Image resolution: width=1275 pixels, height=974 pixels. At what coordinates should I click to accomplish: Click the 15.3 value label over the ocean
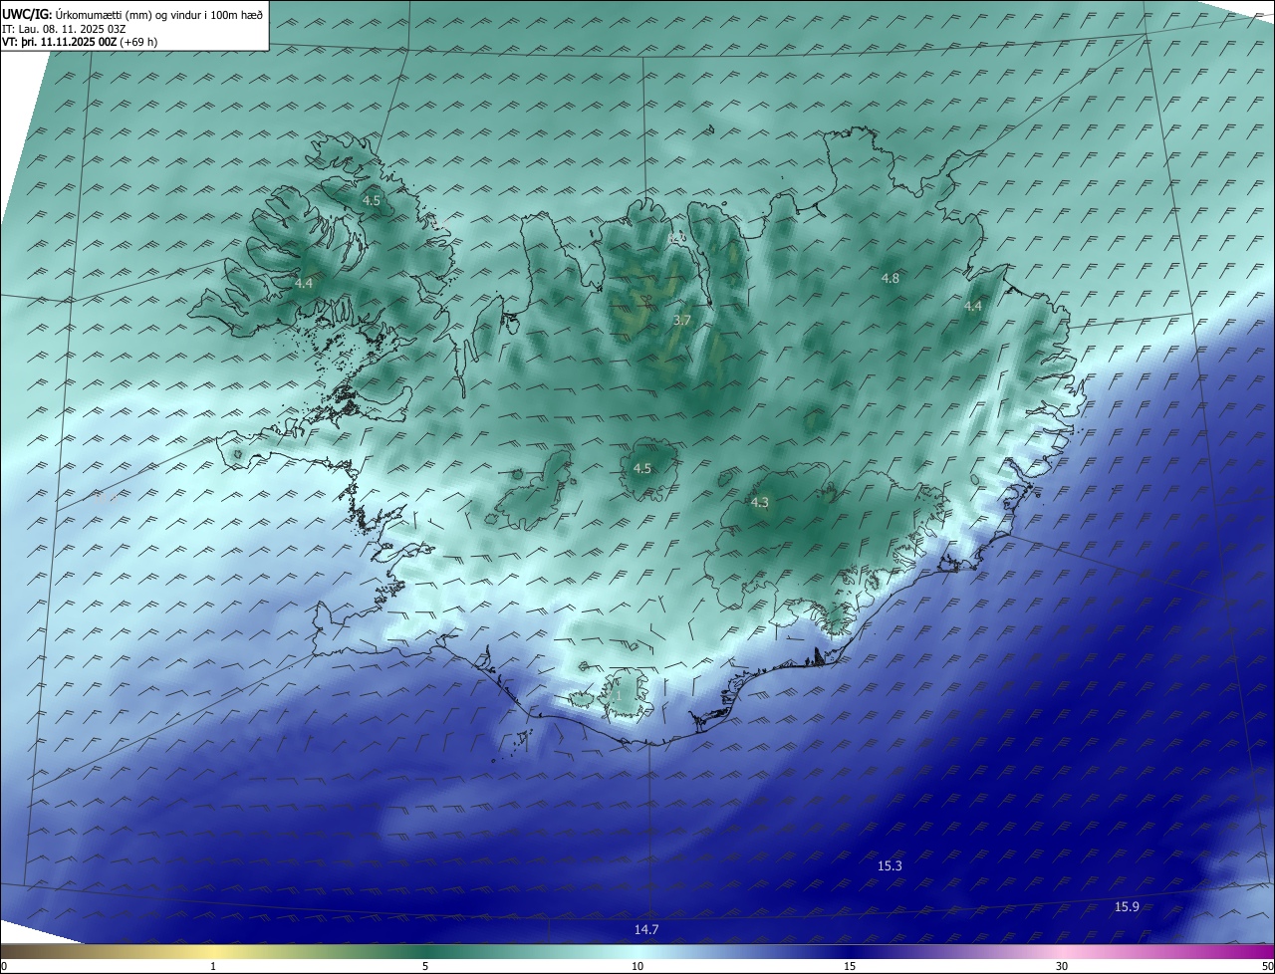(x=890, y=866)
